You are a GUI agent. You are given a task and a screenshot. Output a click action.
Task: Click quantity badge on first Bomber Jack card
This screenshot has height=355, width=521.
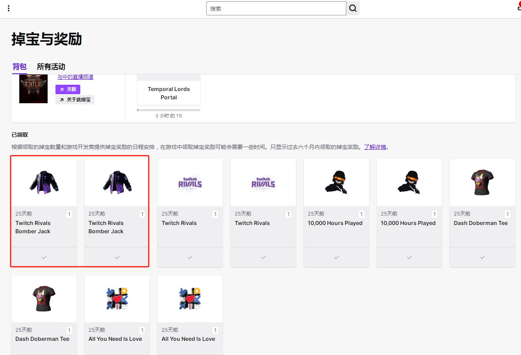[69, 214]
